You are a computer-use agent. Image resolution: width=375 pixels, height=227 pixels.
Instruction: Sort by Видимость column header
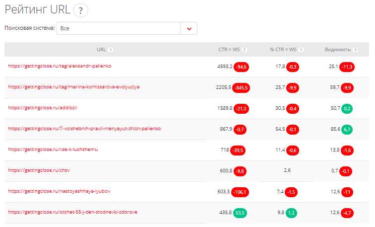[337, 50]
